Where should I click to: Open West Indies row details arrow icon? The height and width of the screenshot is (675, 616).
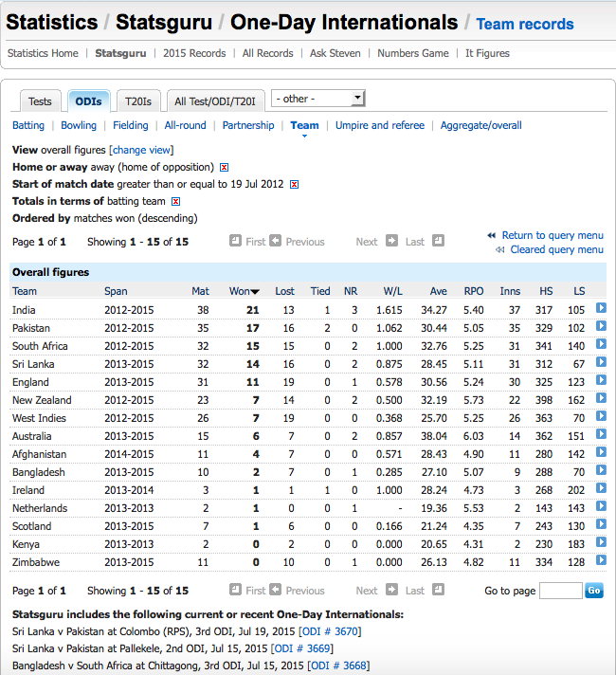click(x=601, y=416)
